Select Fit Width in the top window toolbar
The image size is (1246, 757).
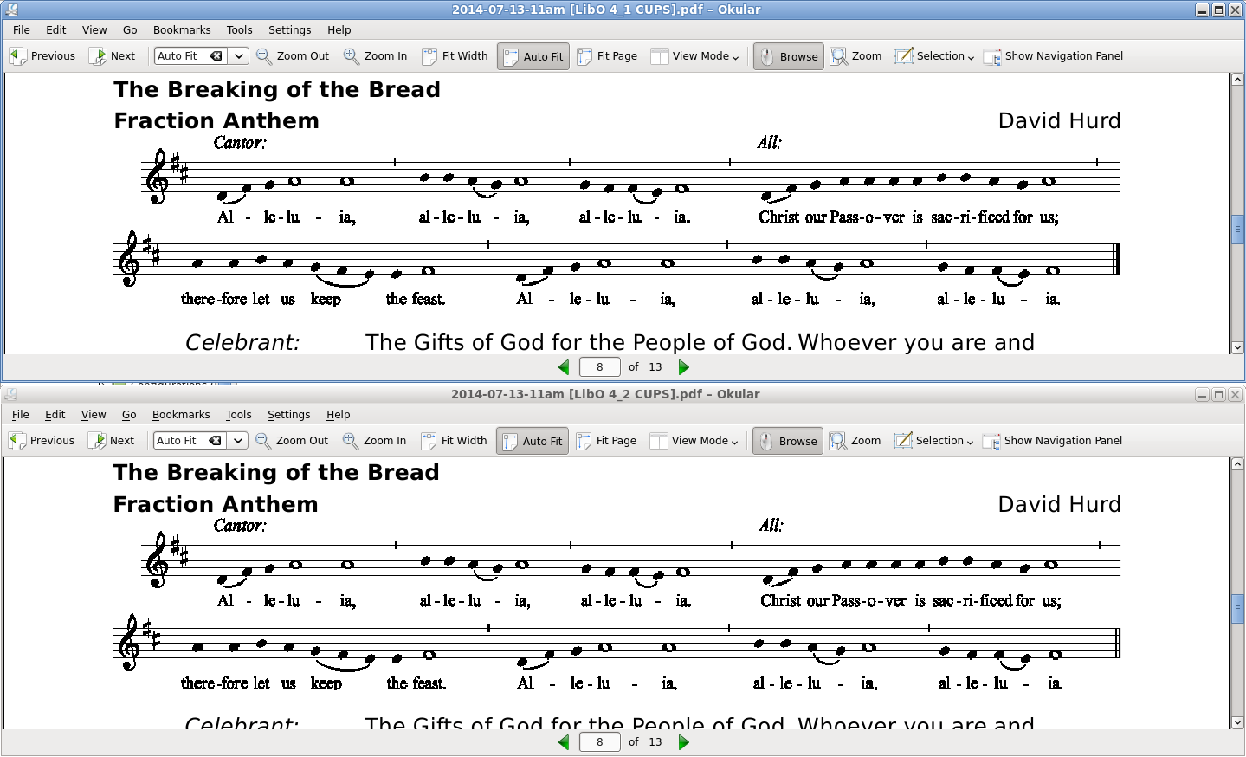[455, 56]
